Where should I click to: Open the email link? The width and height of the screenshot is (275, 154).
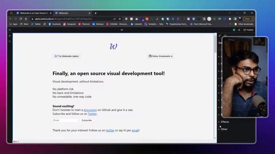tap(135, 130)
